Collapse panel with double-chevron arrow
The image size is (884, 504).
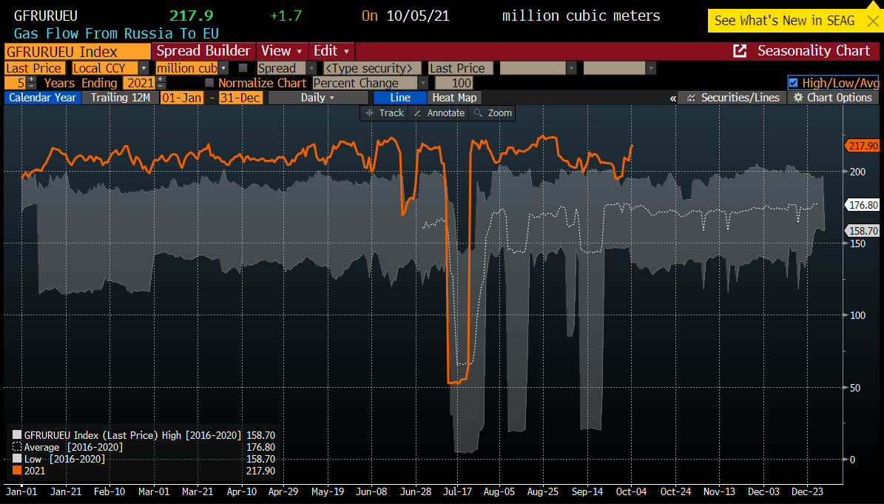tap(672, 98)
